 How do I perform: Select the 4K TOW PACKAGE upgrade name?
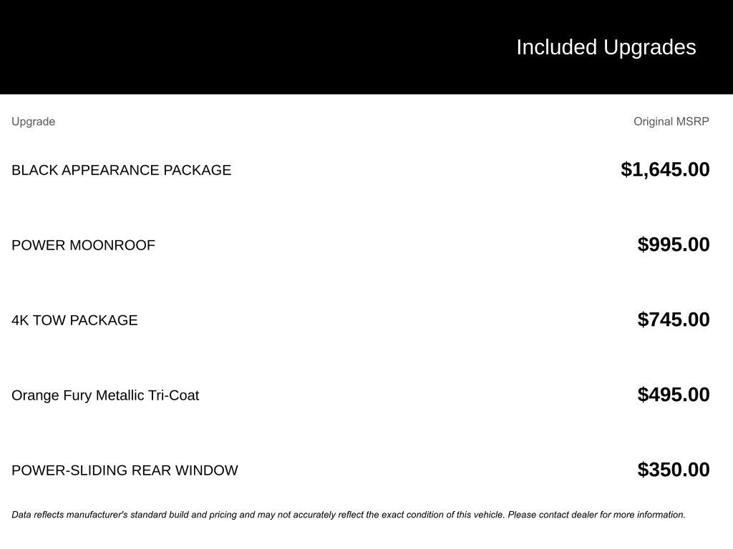pyautogui.click(x=74, y=320)
